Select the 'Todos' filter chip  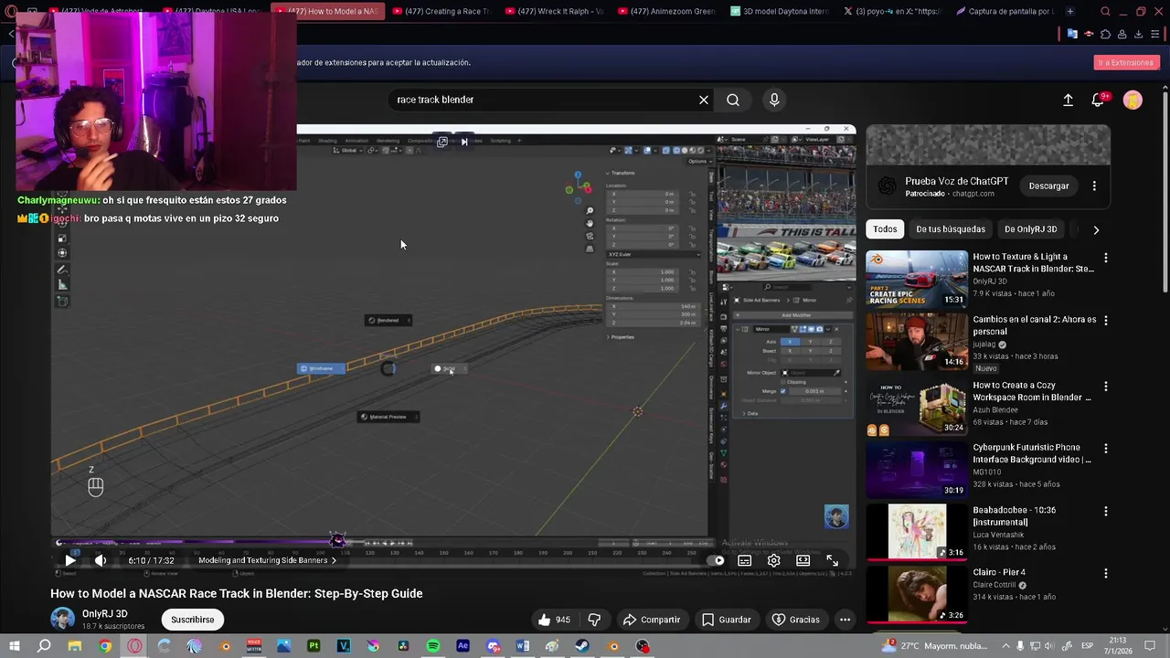[x=885, y=229]
